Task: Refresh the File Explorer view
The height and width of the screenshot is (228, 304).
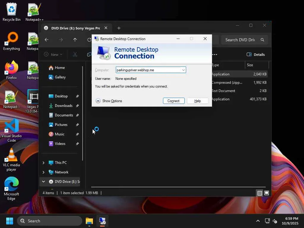Action: (89, 40)
